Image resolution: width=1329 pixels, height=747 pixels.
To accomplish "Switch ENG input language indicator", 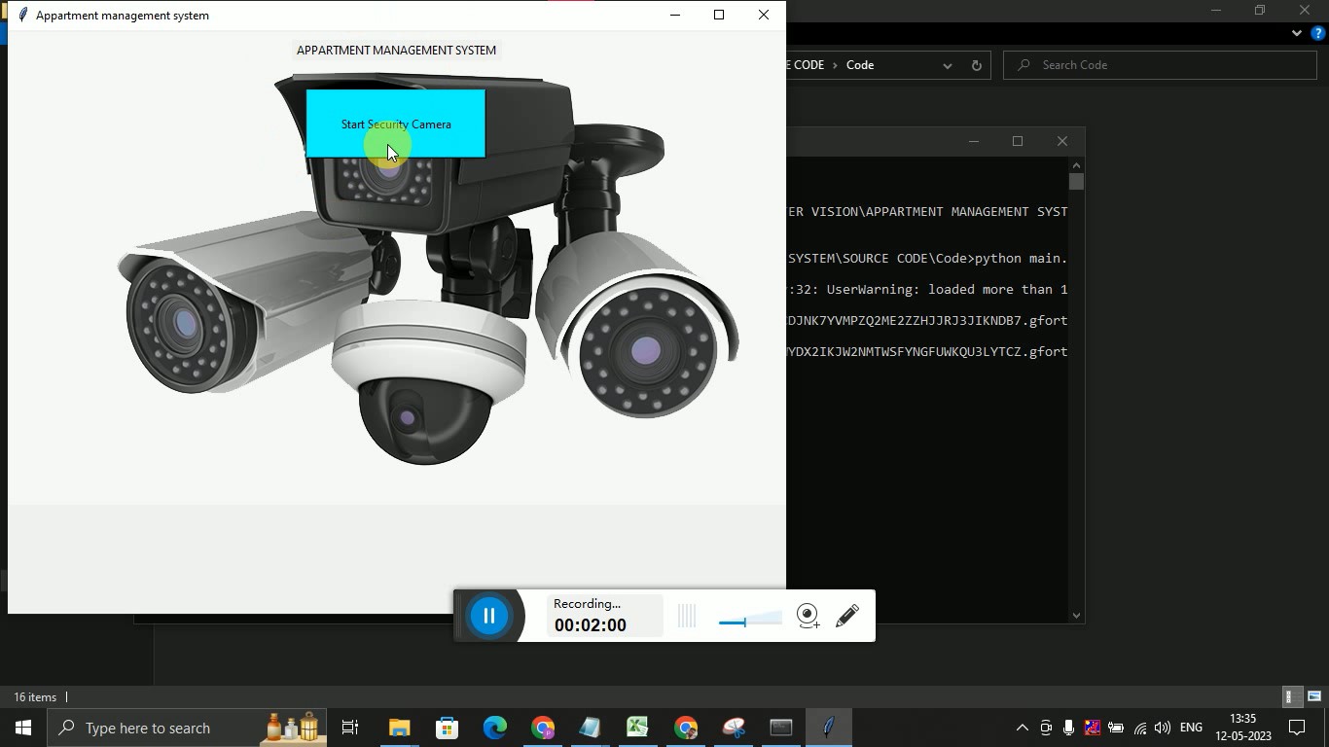I will pyautogui.click(x=1191, y=728).
